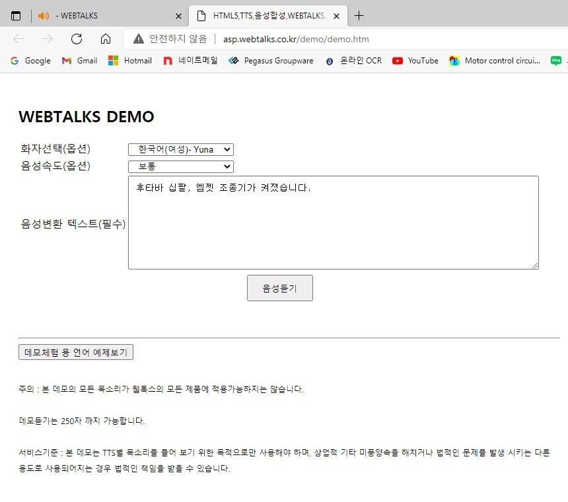Go forward with the browser forward arrow
Image resolution: width=568 pixels, height=502 pixels.
coord(48,39)
